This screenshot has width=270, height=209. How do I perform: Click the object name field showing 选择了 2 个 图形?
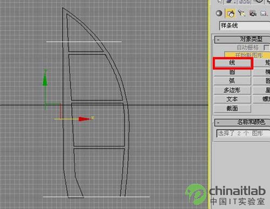tap(243, 134)
